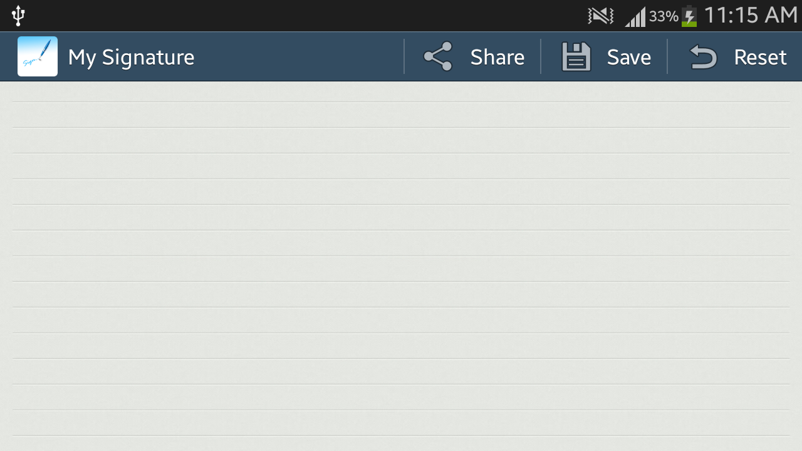
Task: Select the Share text label
Action: (497, 57)
